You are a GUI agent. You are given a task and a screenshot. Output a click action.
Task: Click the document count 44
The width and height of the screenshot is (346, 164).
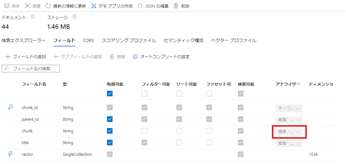[5, 27]
